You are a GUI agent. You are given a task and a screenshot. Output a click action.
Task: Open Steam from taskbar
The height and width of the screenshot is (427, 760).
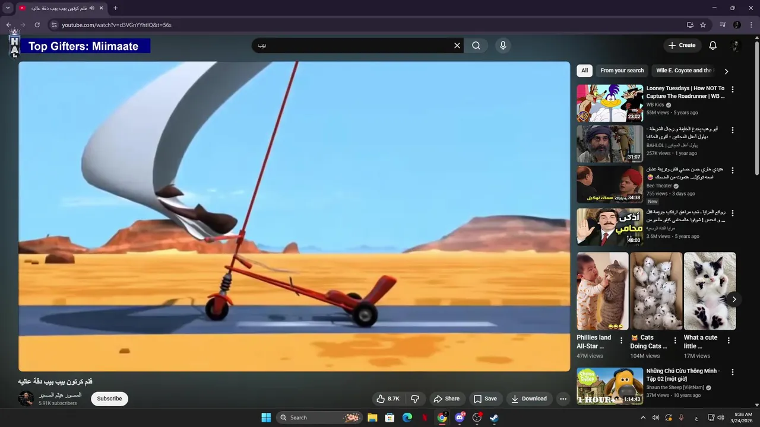[x=494, y=418]
